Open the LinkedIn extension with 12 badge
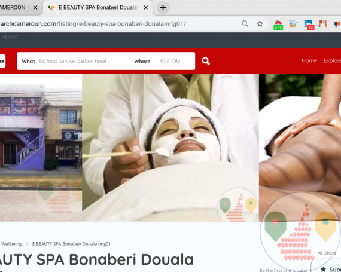Viewport: 341px width, 272px height. (x=309, y=25)
